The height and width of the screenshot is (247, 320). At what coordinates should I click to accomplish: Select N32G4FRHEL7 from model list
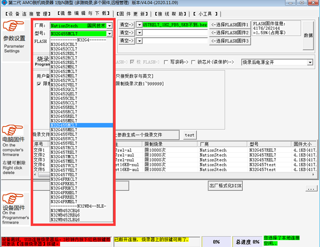[81, 193]
